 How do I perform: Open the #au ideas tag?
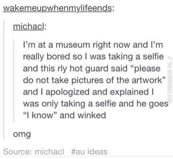point(89,151)
